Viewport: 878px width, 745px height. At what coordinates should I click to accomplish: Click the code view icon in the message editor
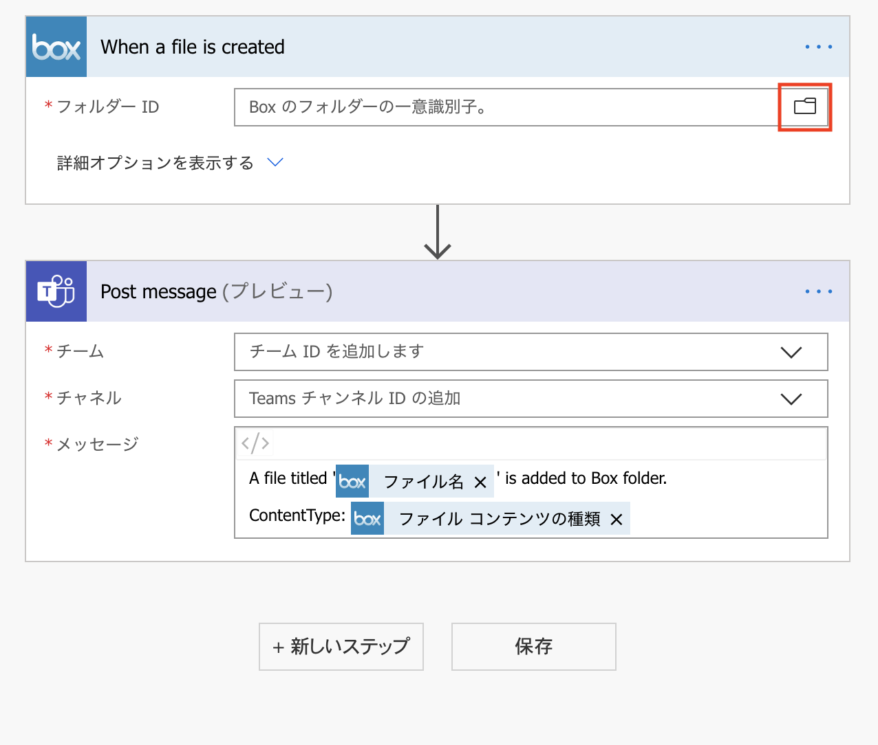pos(255,443)
